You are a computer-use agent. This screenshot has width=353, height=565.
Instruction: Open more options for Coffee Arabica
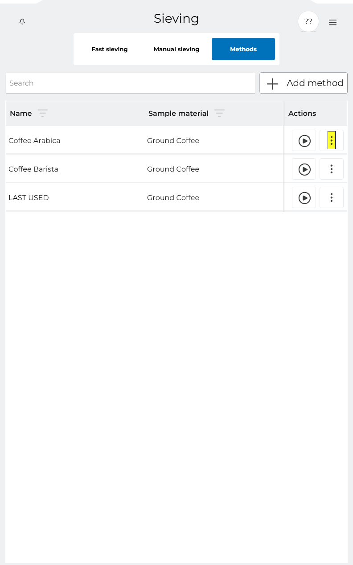[332, 141]
